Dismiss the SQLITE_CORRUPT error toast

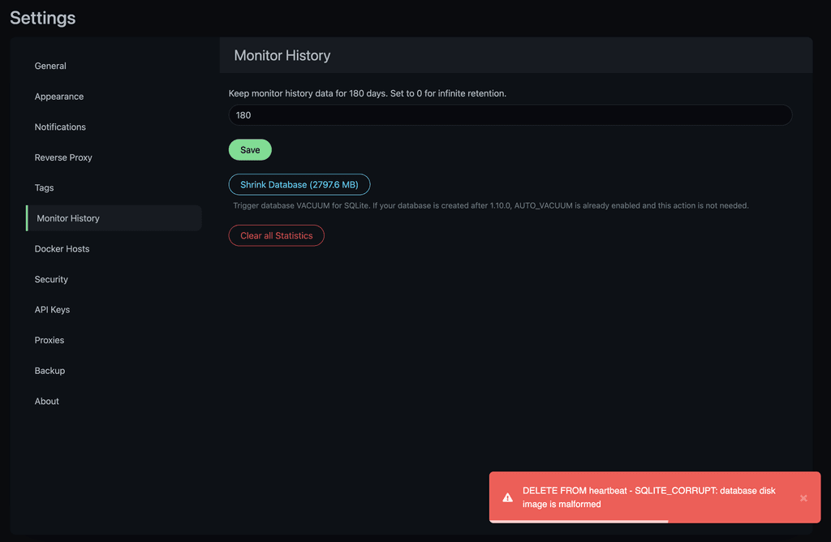point(803,498)
